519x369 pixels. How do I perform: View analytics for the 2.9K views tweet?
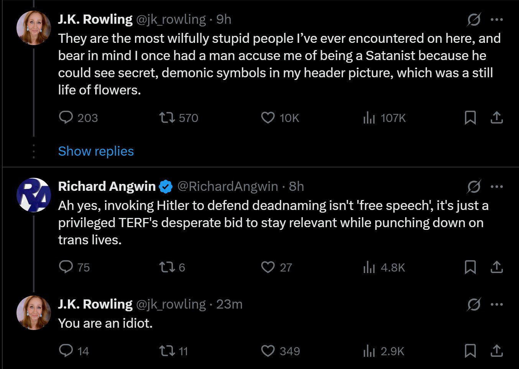[x=384, y=351]
